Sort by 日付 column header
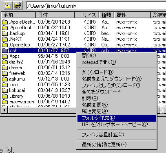Viewport: 166px width, 153px height. 55,15
